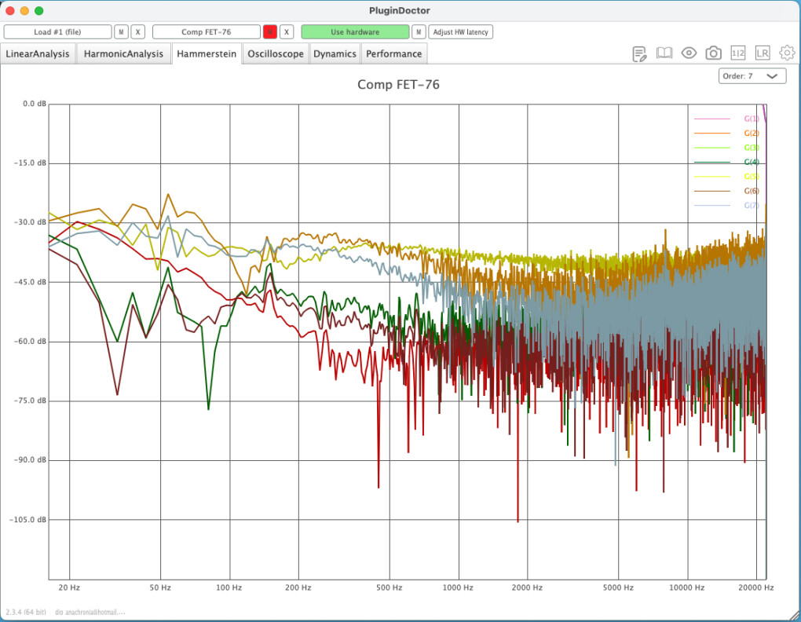Toggle the M button next to Use hardware

click(419, 32)
